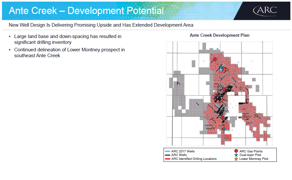
Task: Click the red Identified Drilling Locations legend line
Action: [x=167, y=159]
